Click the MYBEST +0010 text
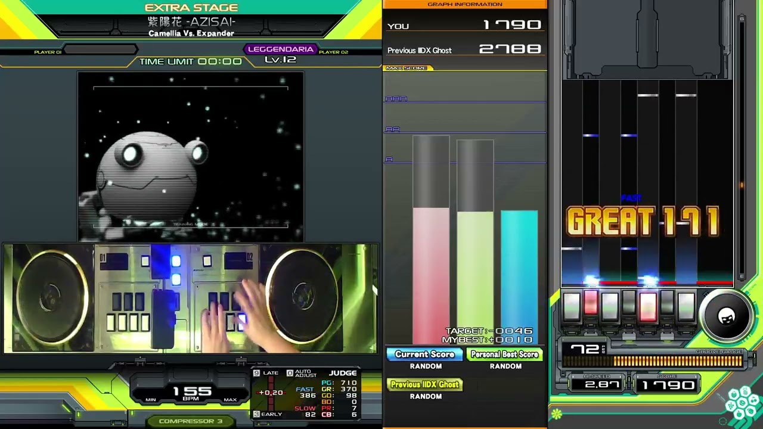 (488, 340)
